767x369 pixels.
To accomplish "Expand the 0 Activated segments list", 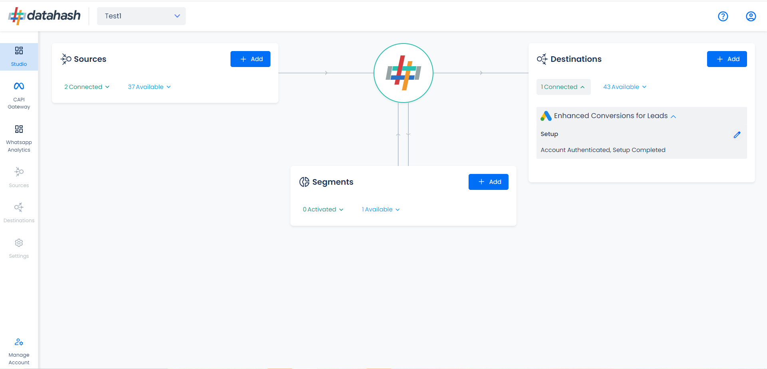I will tap(323, 209).
